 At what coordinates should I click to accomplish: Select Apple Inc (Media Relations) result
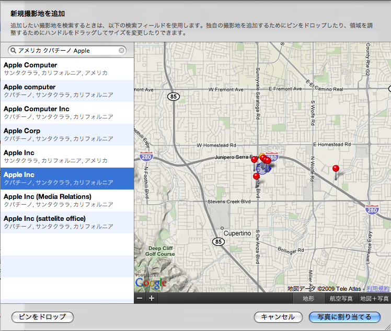(x=67, y=200)
